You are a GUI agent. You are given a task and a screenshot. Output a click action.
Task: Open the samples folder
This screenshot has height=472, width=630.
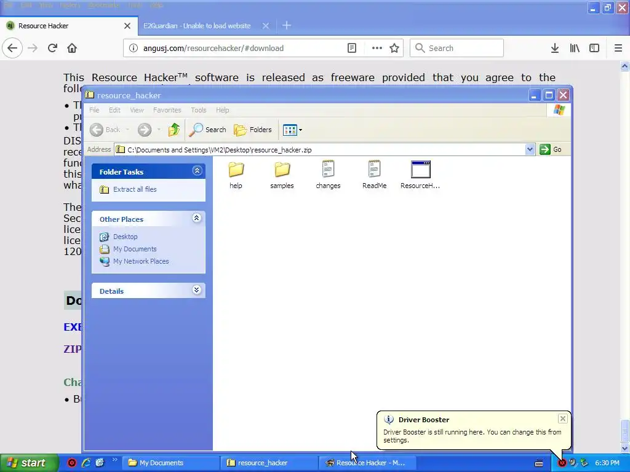282,175
